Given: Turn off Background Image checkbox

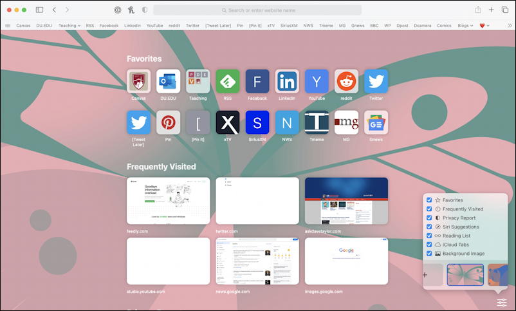Looking at the screenshot, I should (429, 253).
